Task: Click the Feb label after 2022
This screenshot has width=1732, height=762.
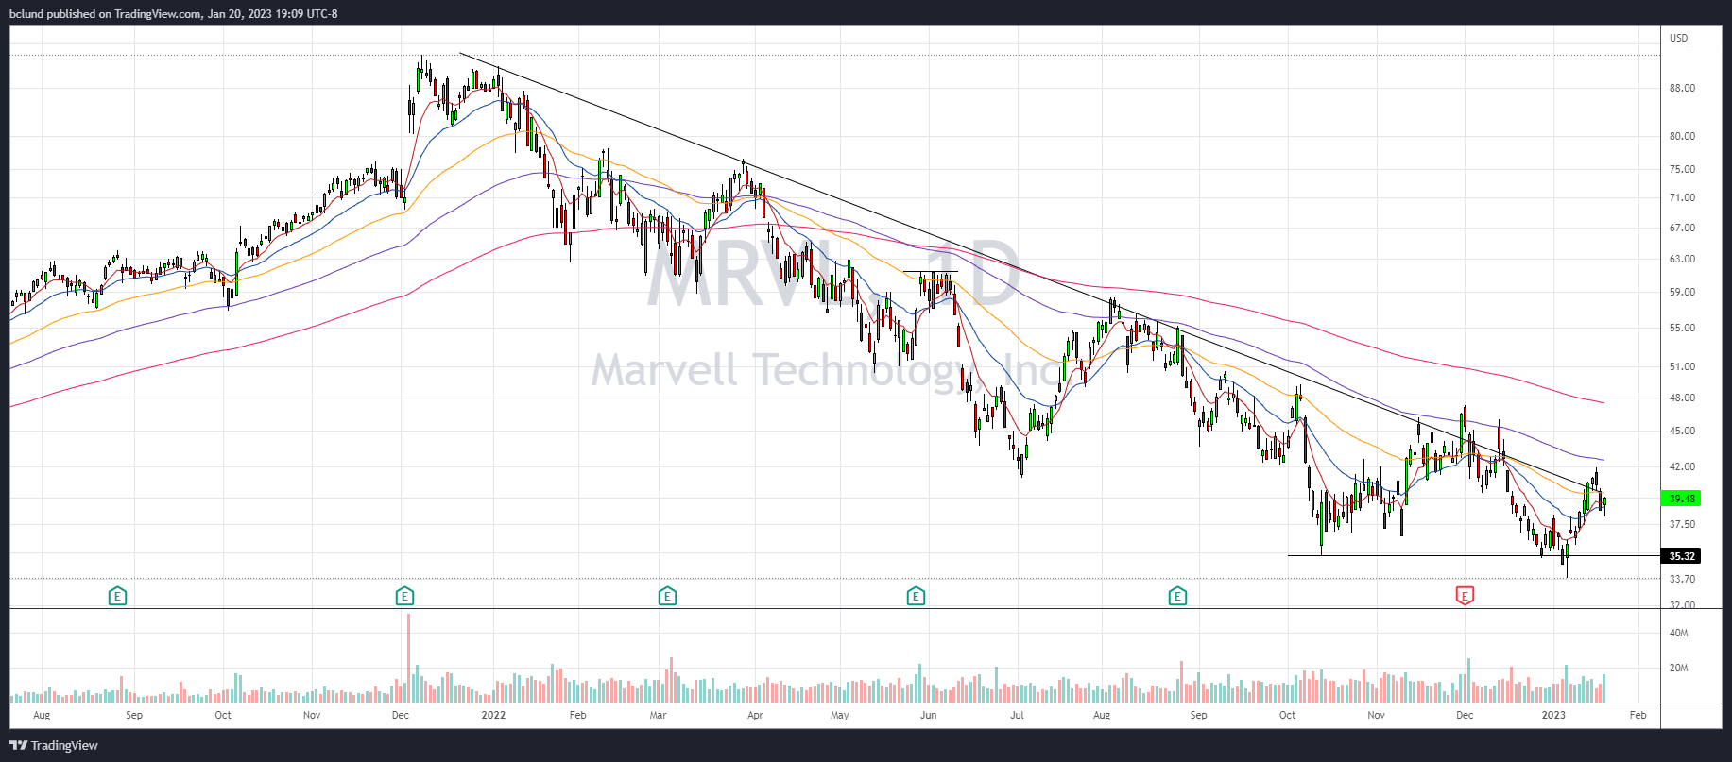Action: 578,715
